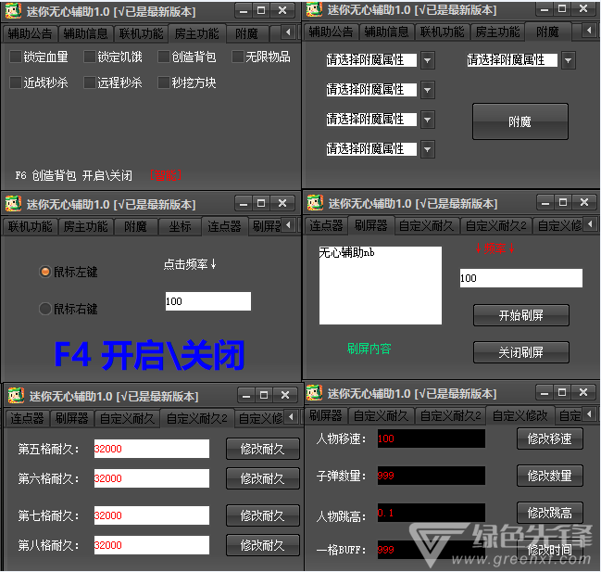Click app icon in the 第五格耐久 window title

pyautogui.click(x=16, y=396)
